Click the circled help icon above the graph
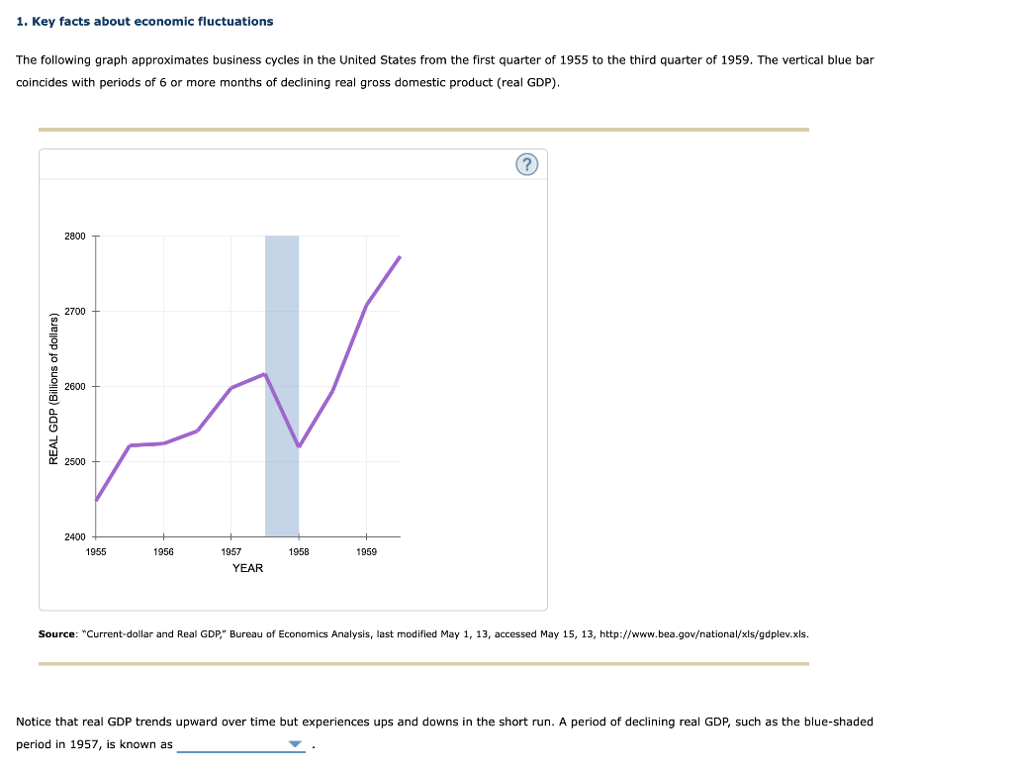This screenshot has height=770, width=1013. [x=526, y=164]
